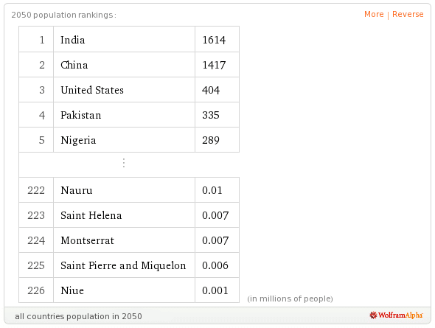Viewport: 435px width, 328px height.
Task: Click the 'in millions of people' note
Action: click(290, 299)
